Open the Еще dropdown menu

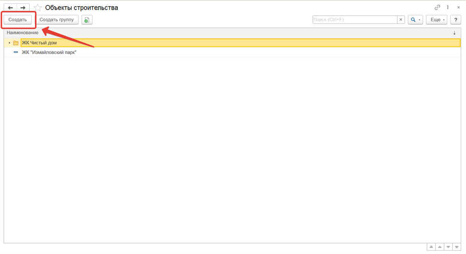point(436,20)
